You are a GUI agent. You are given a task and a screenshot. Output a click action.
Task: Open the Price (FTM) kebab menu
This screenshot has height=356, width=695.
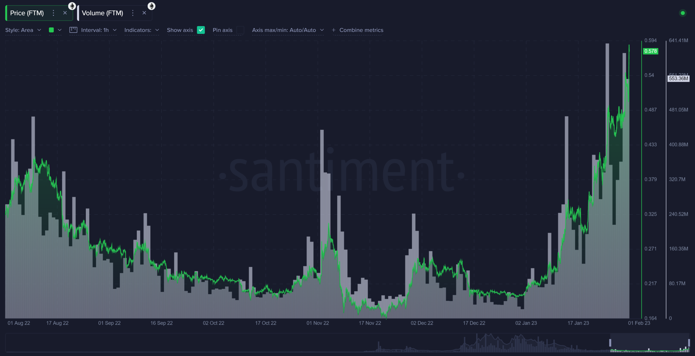coord(53,13)
